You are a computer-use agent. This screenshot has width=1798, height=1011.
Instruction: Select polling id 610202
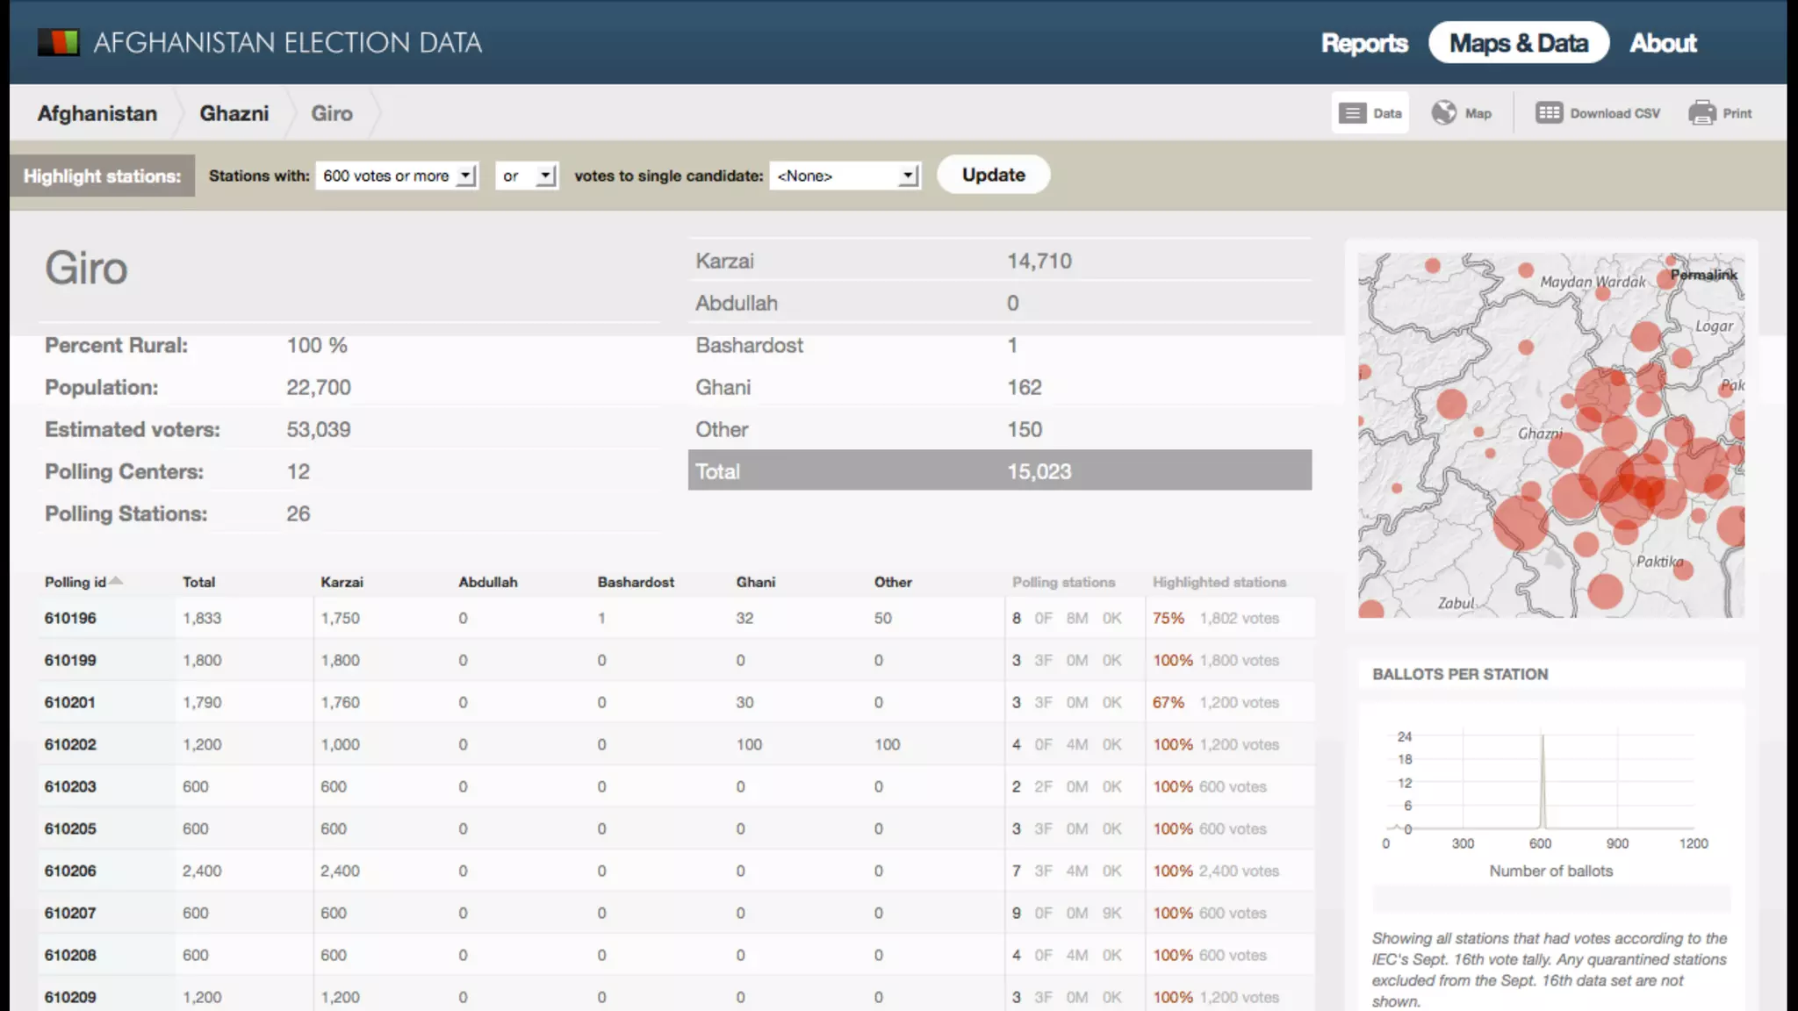70,744
